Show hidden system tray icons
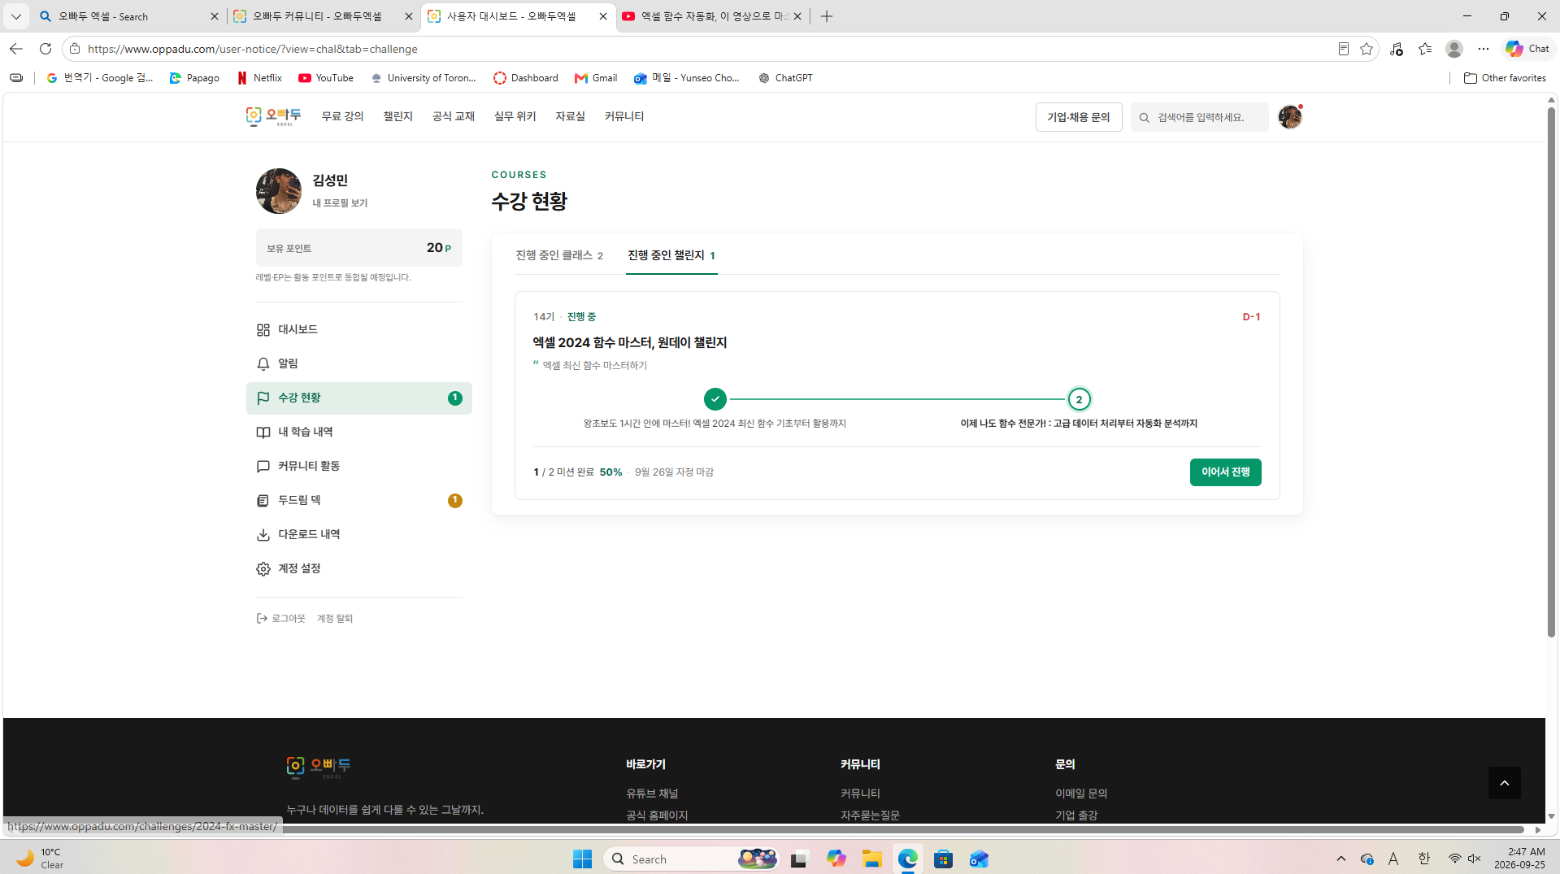 (1341, 859)
